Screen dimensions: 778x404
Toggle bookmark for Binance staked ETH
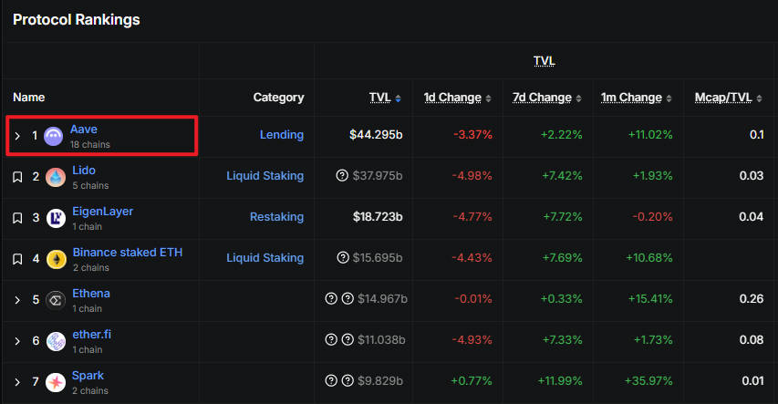[16, 259]
